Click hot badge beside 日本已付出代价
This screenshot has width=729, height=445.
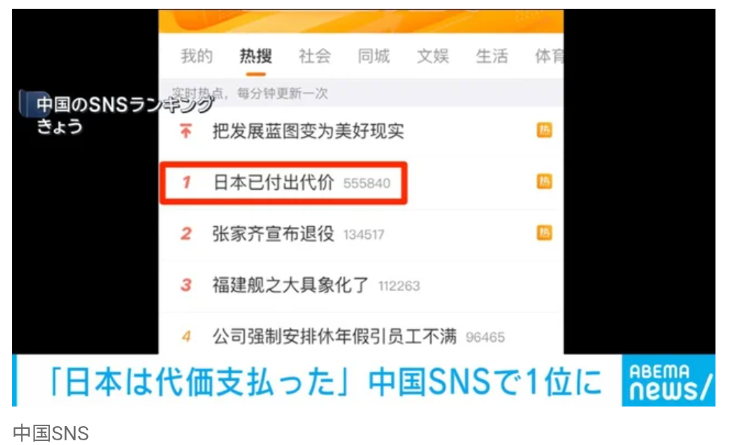[544, 182]
